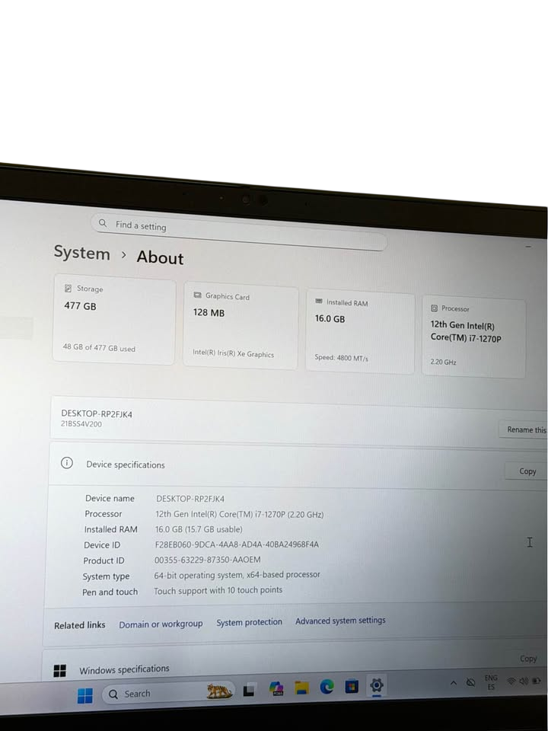The height and width of the screenshot is (731, 548).
Task: Click the Graphics Card icon
Action: [x=198, y=295]
